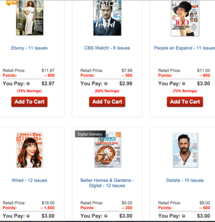Viewport: 215px width, 222px height.
Task: Click the info icon beside Wired You Pay
Action: point(28,216)
